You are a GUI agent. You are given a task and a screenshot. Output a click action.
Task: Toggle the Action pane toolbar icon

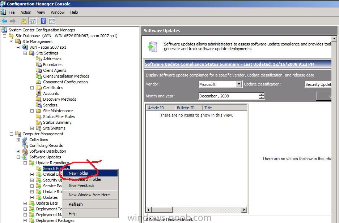click(52, 21)
